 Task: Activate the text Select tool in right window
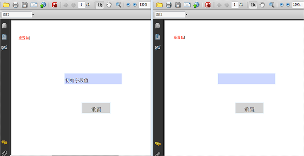tap(253, 5)
